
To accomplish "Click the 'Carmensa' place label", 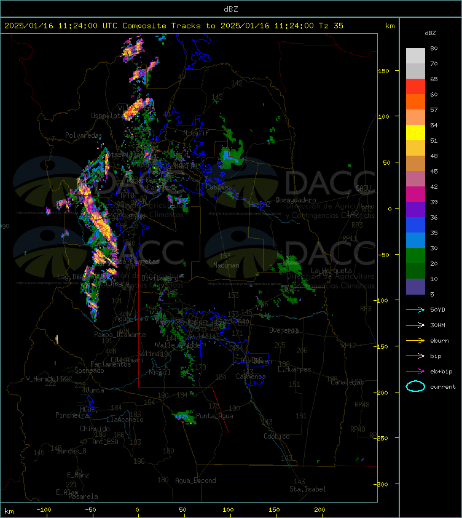I will click(251, 377).
